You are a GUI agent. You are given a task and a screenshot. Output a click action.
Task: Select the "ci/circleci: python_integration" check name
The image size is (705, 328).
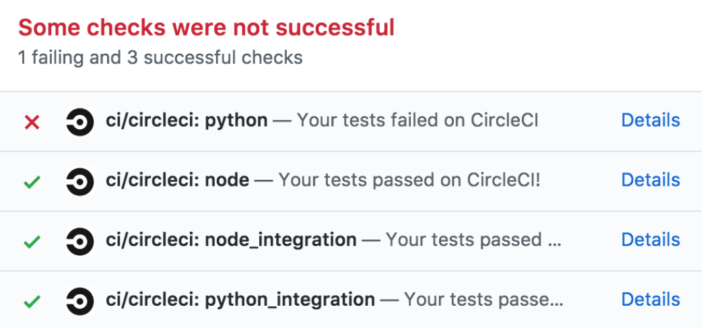(240, 300)
